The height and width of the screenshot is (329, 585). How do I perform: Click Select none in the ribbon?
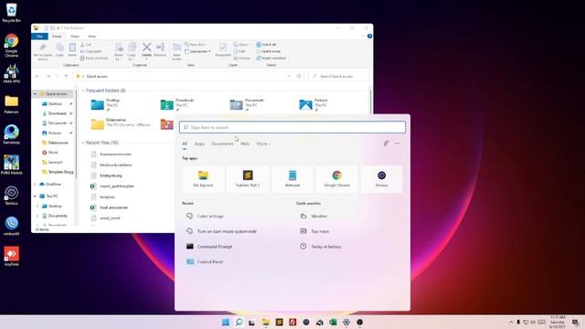(x=268, y=51)
